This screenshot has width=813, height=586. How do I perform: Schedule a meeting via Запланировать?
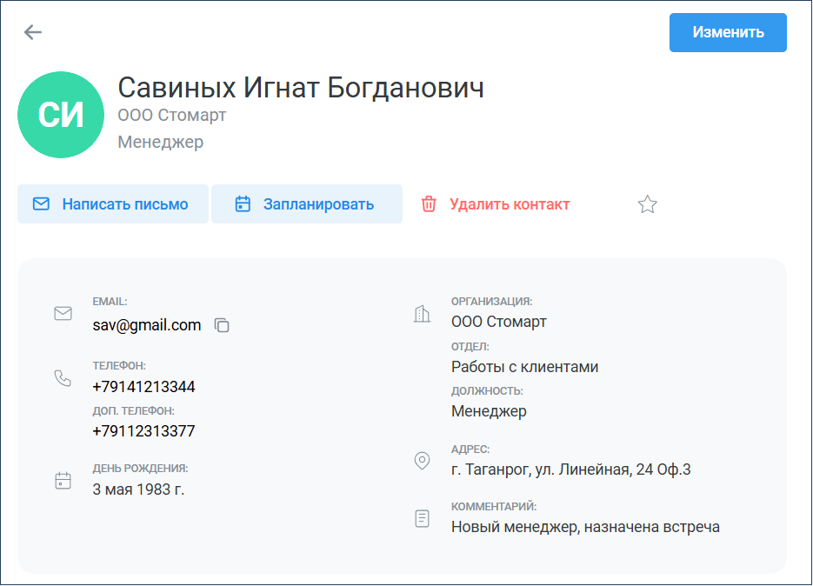[307, 203]
